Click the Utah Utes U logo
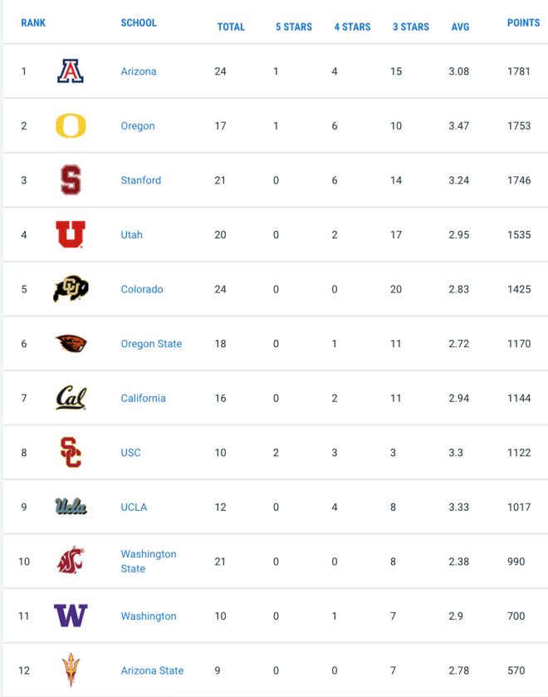548x697 pixels. click(71, 234)
